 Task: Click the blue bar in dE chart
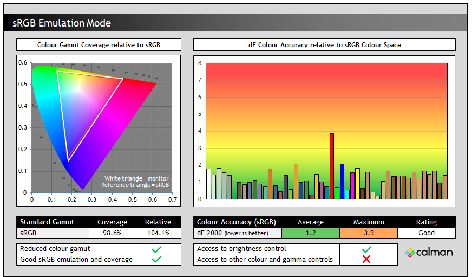pyautogui.click(x=342, y=182)
